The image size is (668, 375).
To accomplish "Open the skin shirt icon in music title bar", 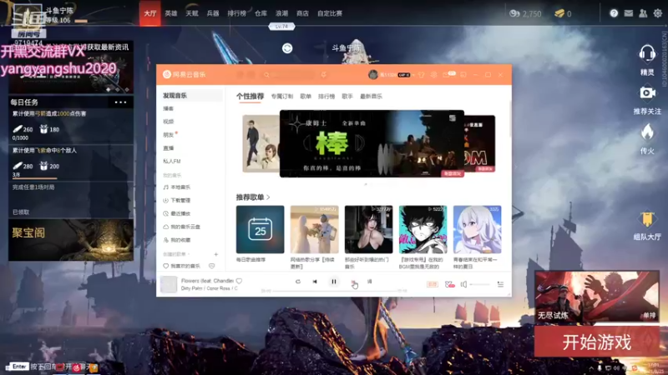I will 422,74.
